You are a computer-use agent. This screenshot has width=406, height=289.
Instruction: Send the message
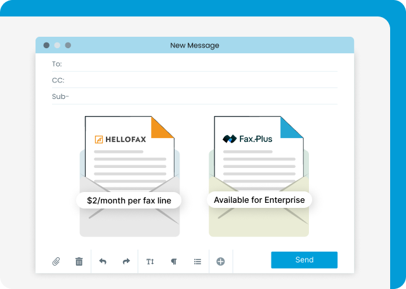tap(304, 260)
